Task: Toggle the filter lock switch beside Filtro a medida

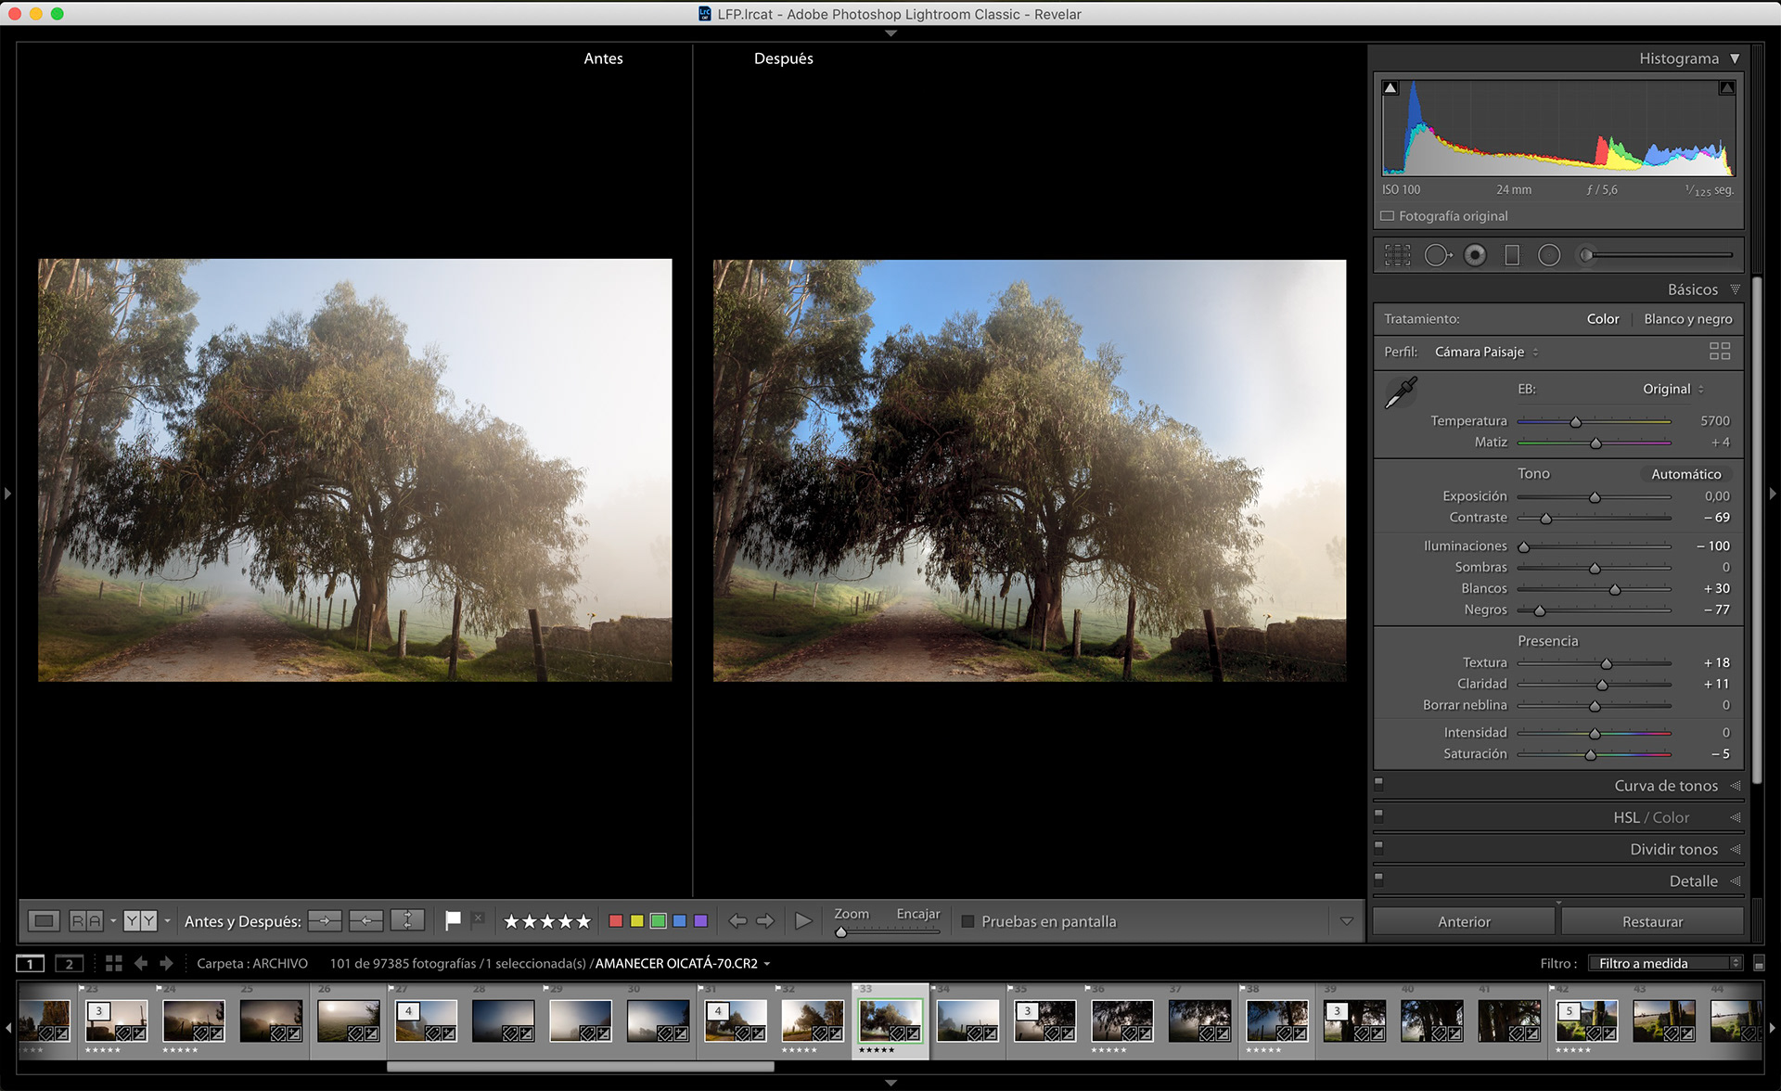Action: pyautogui.click(x=1759, y=964)
